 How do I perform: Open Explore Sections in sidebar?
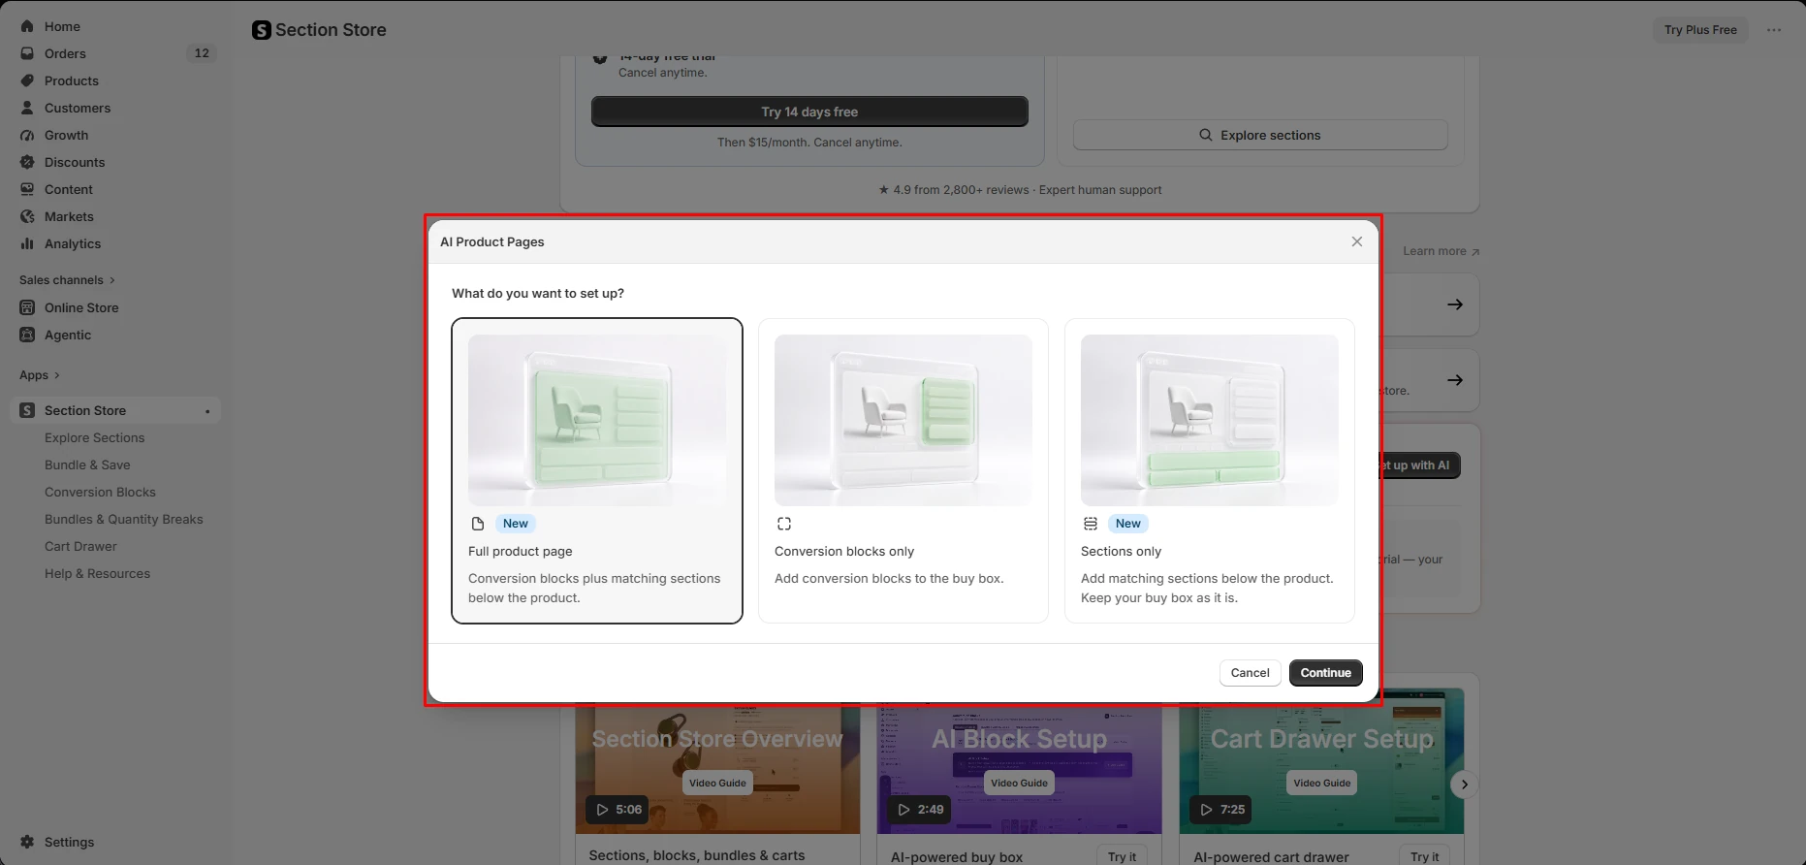click(x=94, y=437)
